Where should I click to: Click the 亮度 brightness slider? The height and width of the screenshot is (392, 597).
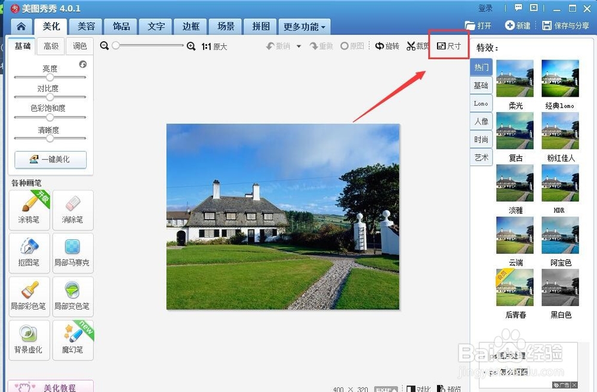tap(50, 77)
